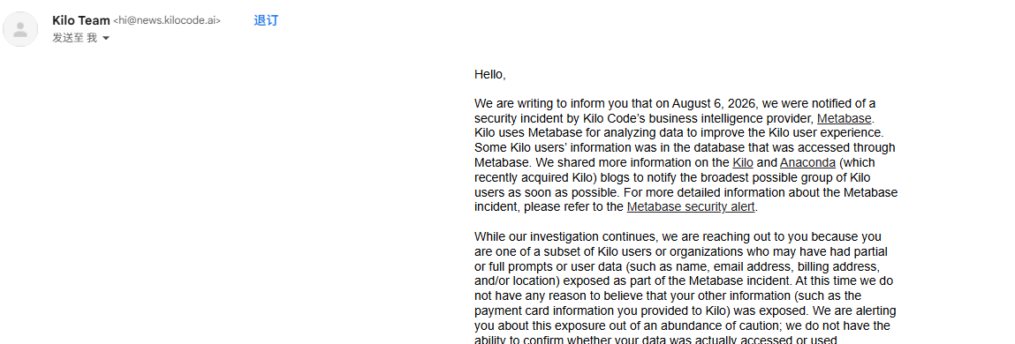Open the Metabase link in first paragraph
The height and width of the screenshot is (344, 1015).
[x=845, y=118]
